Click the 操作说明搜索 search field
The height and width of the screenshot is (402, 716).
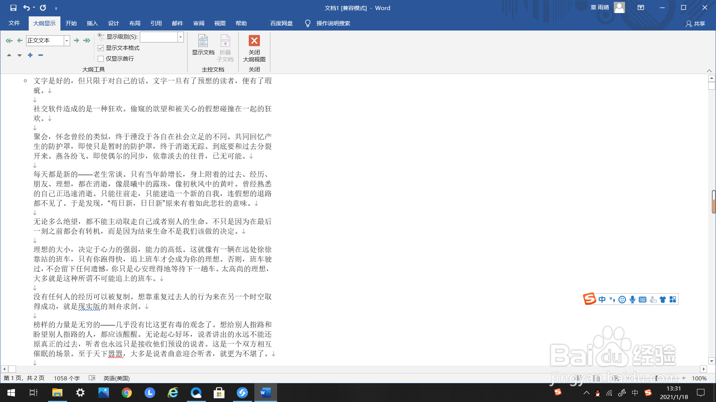pos(333,23)
